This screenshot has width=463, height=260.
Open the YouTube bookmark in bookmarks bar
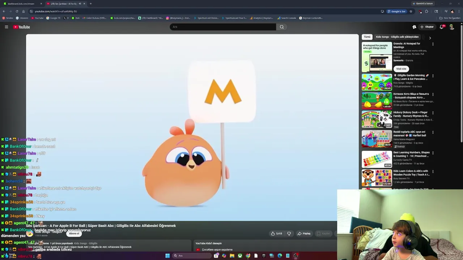click(x=37, y=18)
